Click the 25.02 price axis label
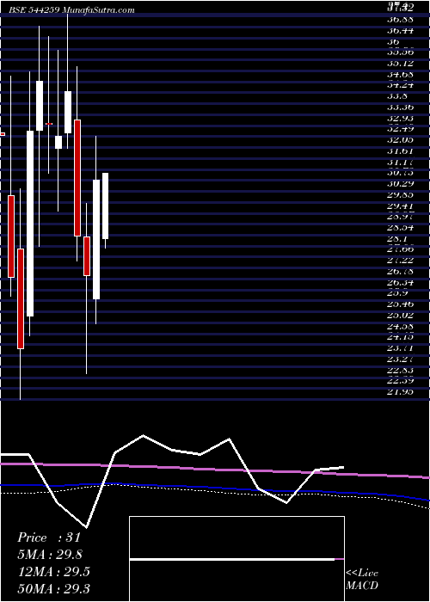This screenshot has height=602, width=430. [401, 316]
